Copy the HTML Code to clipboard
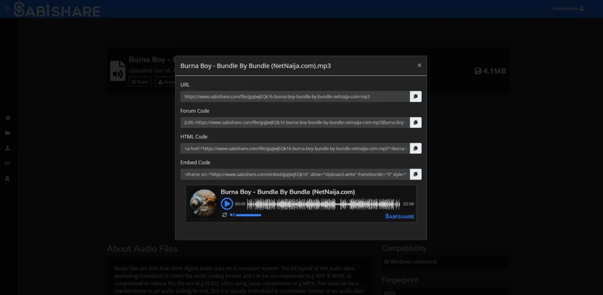 coord(415,148)
